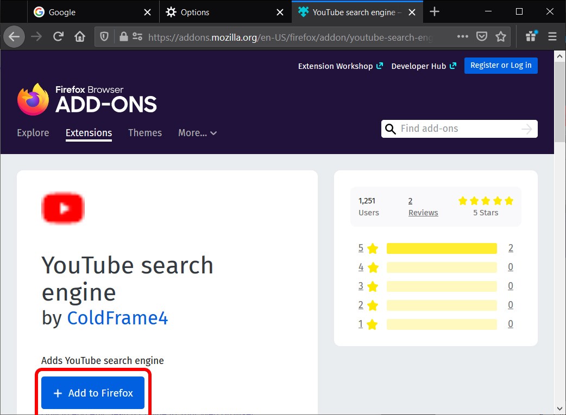Switch to the Google tab

[x=93, y=12]
